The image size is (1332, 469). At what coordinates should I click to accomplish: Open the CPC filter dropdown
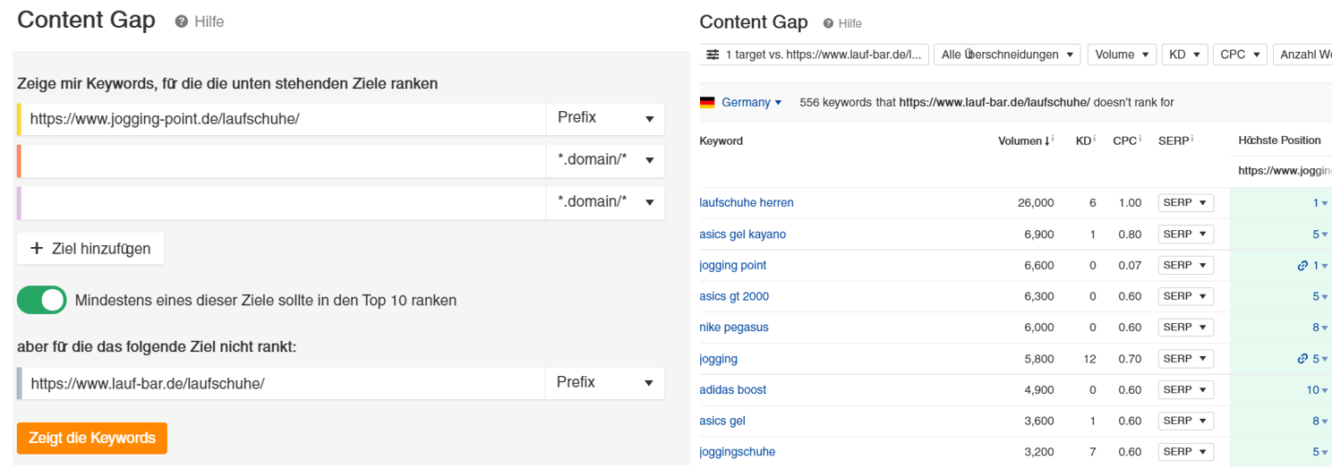pos(1240,55)
